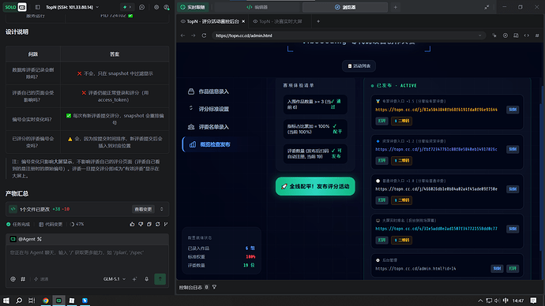Go back in the embedded browser
The height and width of the screenshot is (306, 545).
(182, 35)
